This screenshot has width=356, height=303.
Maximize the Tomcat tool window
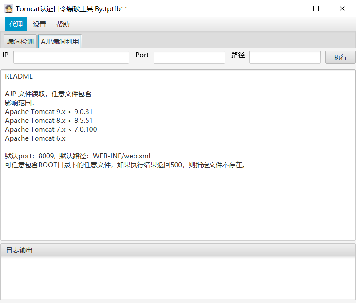coord(316,8)
